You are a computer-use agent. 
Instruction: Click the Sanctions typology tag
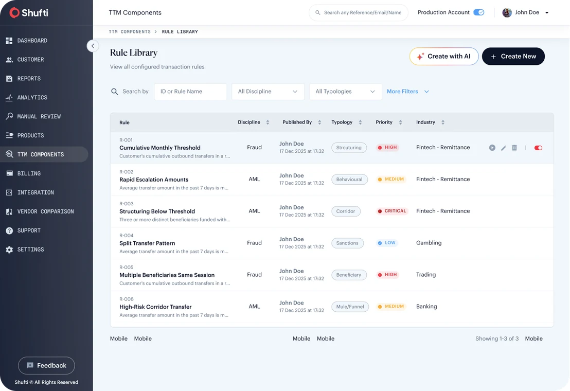tap(347, 243)
